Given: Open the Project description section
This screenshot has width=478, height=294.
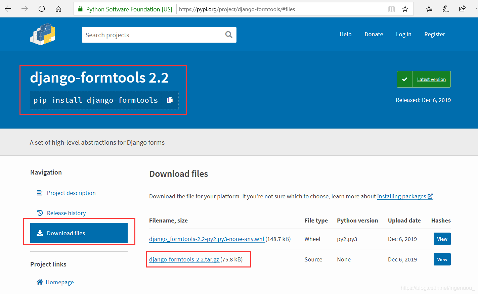Looking at the screenshot, I should [x=71, y=193].
